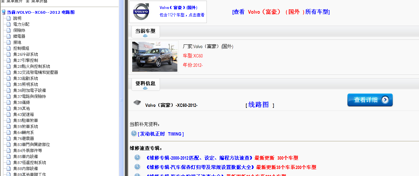Click the splitter handle between panes
Screen dimensions: 419x176
(121, 100)
